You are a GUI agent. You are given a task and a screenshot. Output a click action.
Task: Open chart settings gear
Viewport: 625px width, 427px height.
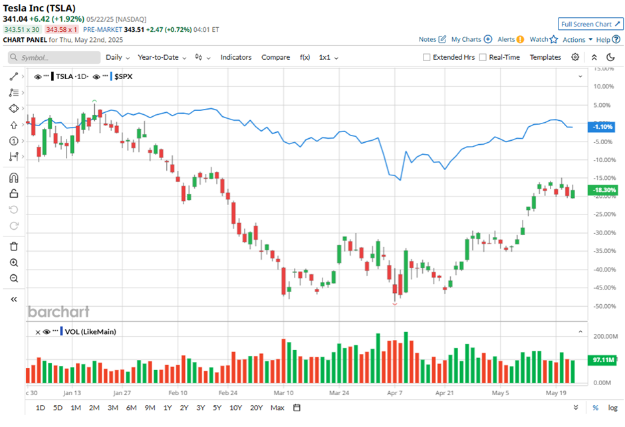pyautogui.click(x=574, y=57)
